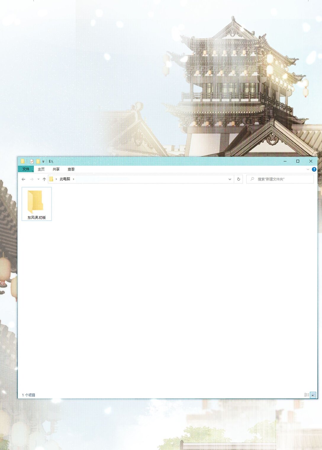Go up one folder level
This screenshot has width=322, height=450.
pyautogui.click(x=44, y=179)
